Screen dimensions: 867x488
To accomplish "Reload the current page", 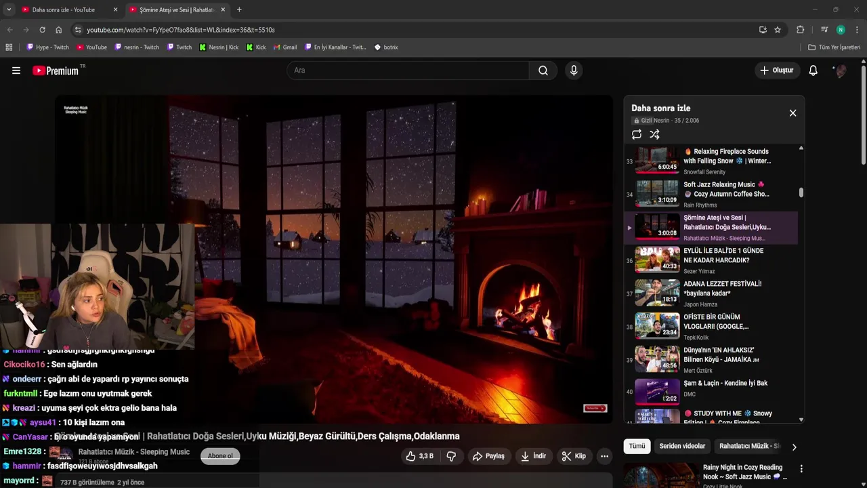I will tap(42, 30).
